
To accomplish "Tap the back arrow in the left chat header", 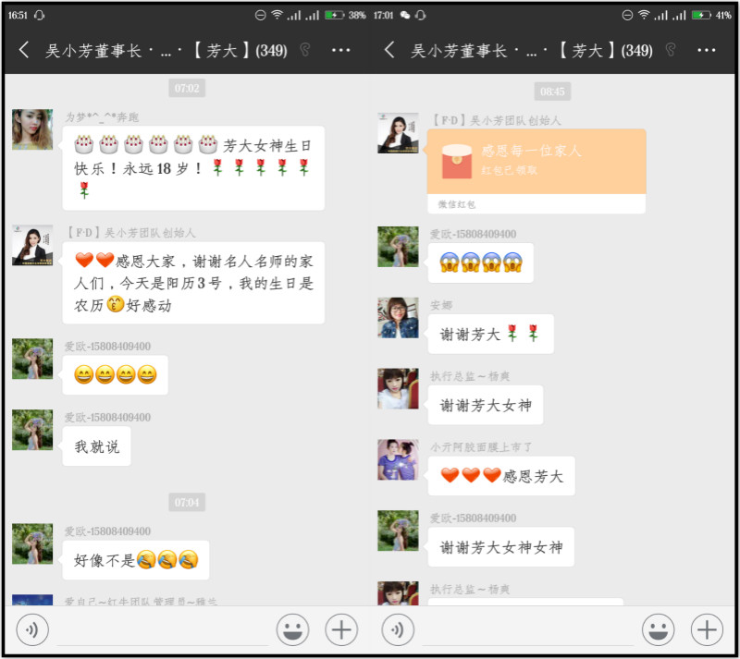I will (25, 50).
